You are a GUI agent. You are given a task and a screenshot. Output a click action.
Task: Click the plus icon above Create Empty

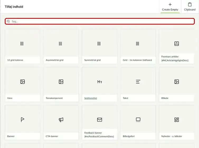170,4
